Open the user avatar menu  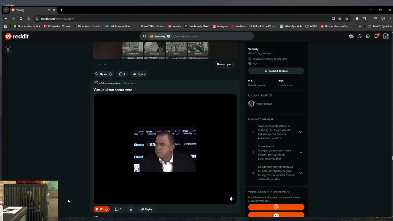386,36
